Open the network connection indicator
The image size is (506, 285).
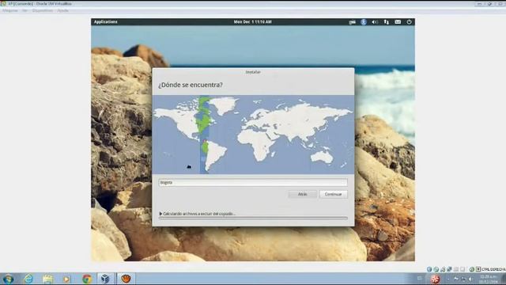(387, 22)
